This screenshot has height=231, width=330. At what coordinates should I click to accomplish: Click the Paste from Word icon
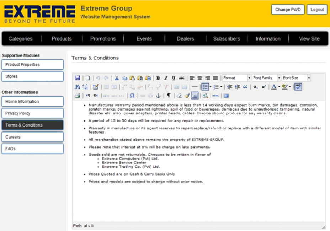tap(148, 78)
